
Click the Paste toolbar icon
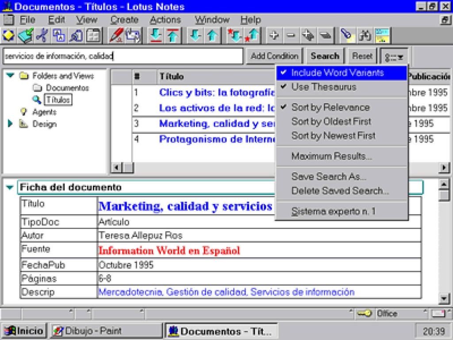click(75, 35)
